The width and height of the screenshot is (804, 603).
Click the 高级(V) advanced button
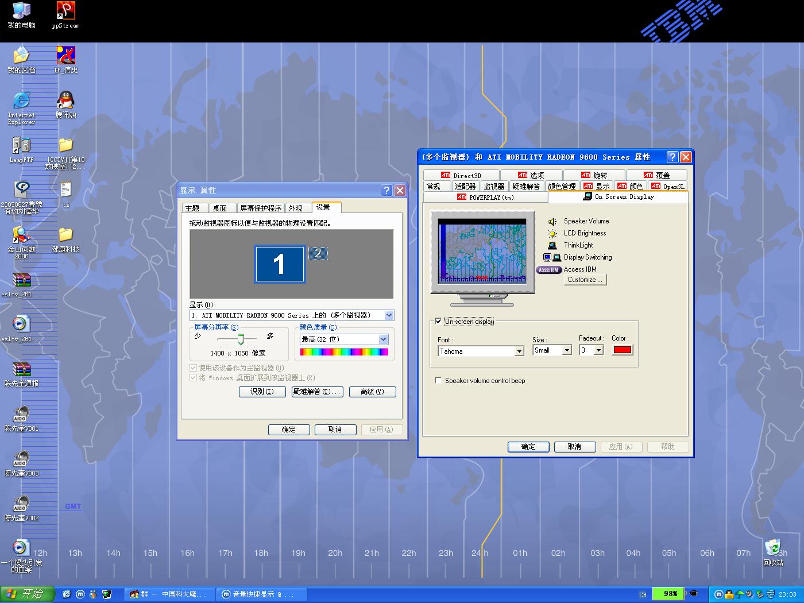tap(372, 392)
